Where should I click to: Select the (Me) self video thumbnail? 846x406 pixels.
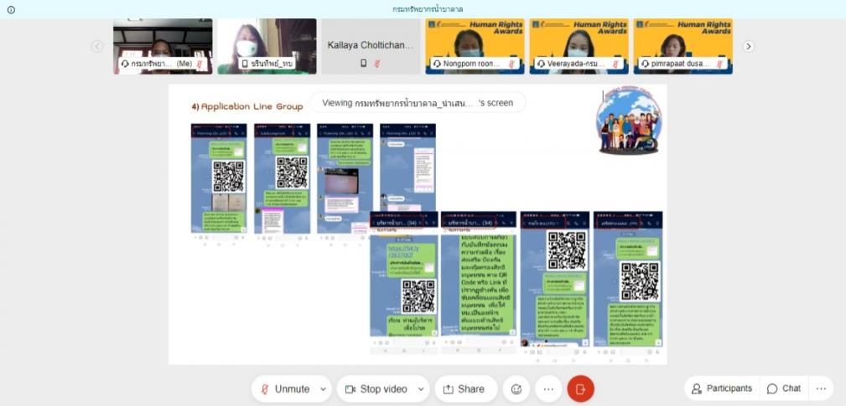pos(163,46)
